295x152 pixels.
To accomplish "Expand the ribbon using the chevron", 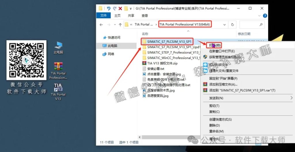I will pyautogui.click(x=260, y=16).
